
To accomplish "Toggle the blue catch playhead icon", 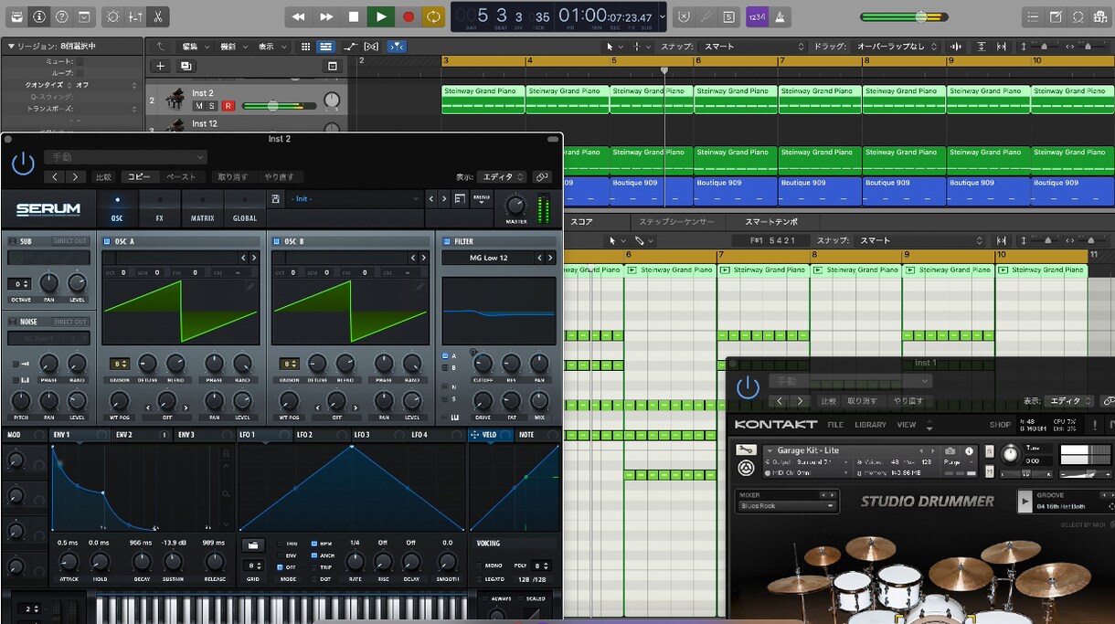I will point(397,47).
